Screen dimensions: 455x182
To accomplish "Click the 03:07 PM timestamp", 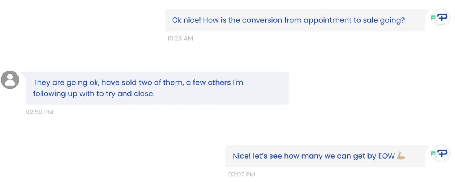I will [x=242, y=174].
